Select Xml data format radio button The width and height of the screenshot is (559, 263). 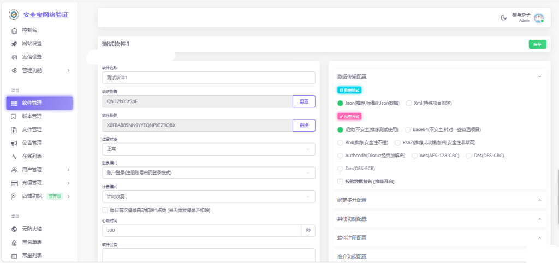pyautogui.click(x=408, y=103)
